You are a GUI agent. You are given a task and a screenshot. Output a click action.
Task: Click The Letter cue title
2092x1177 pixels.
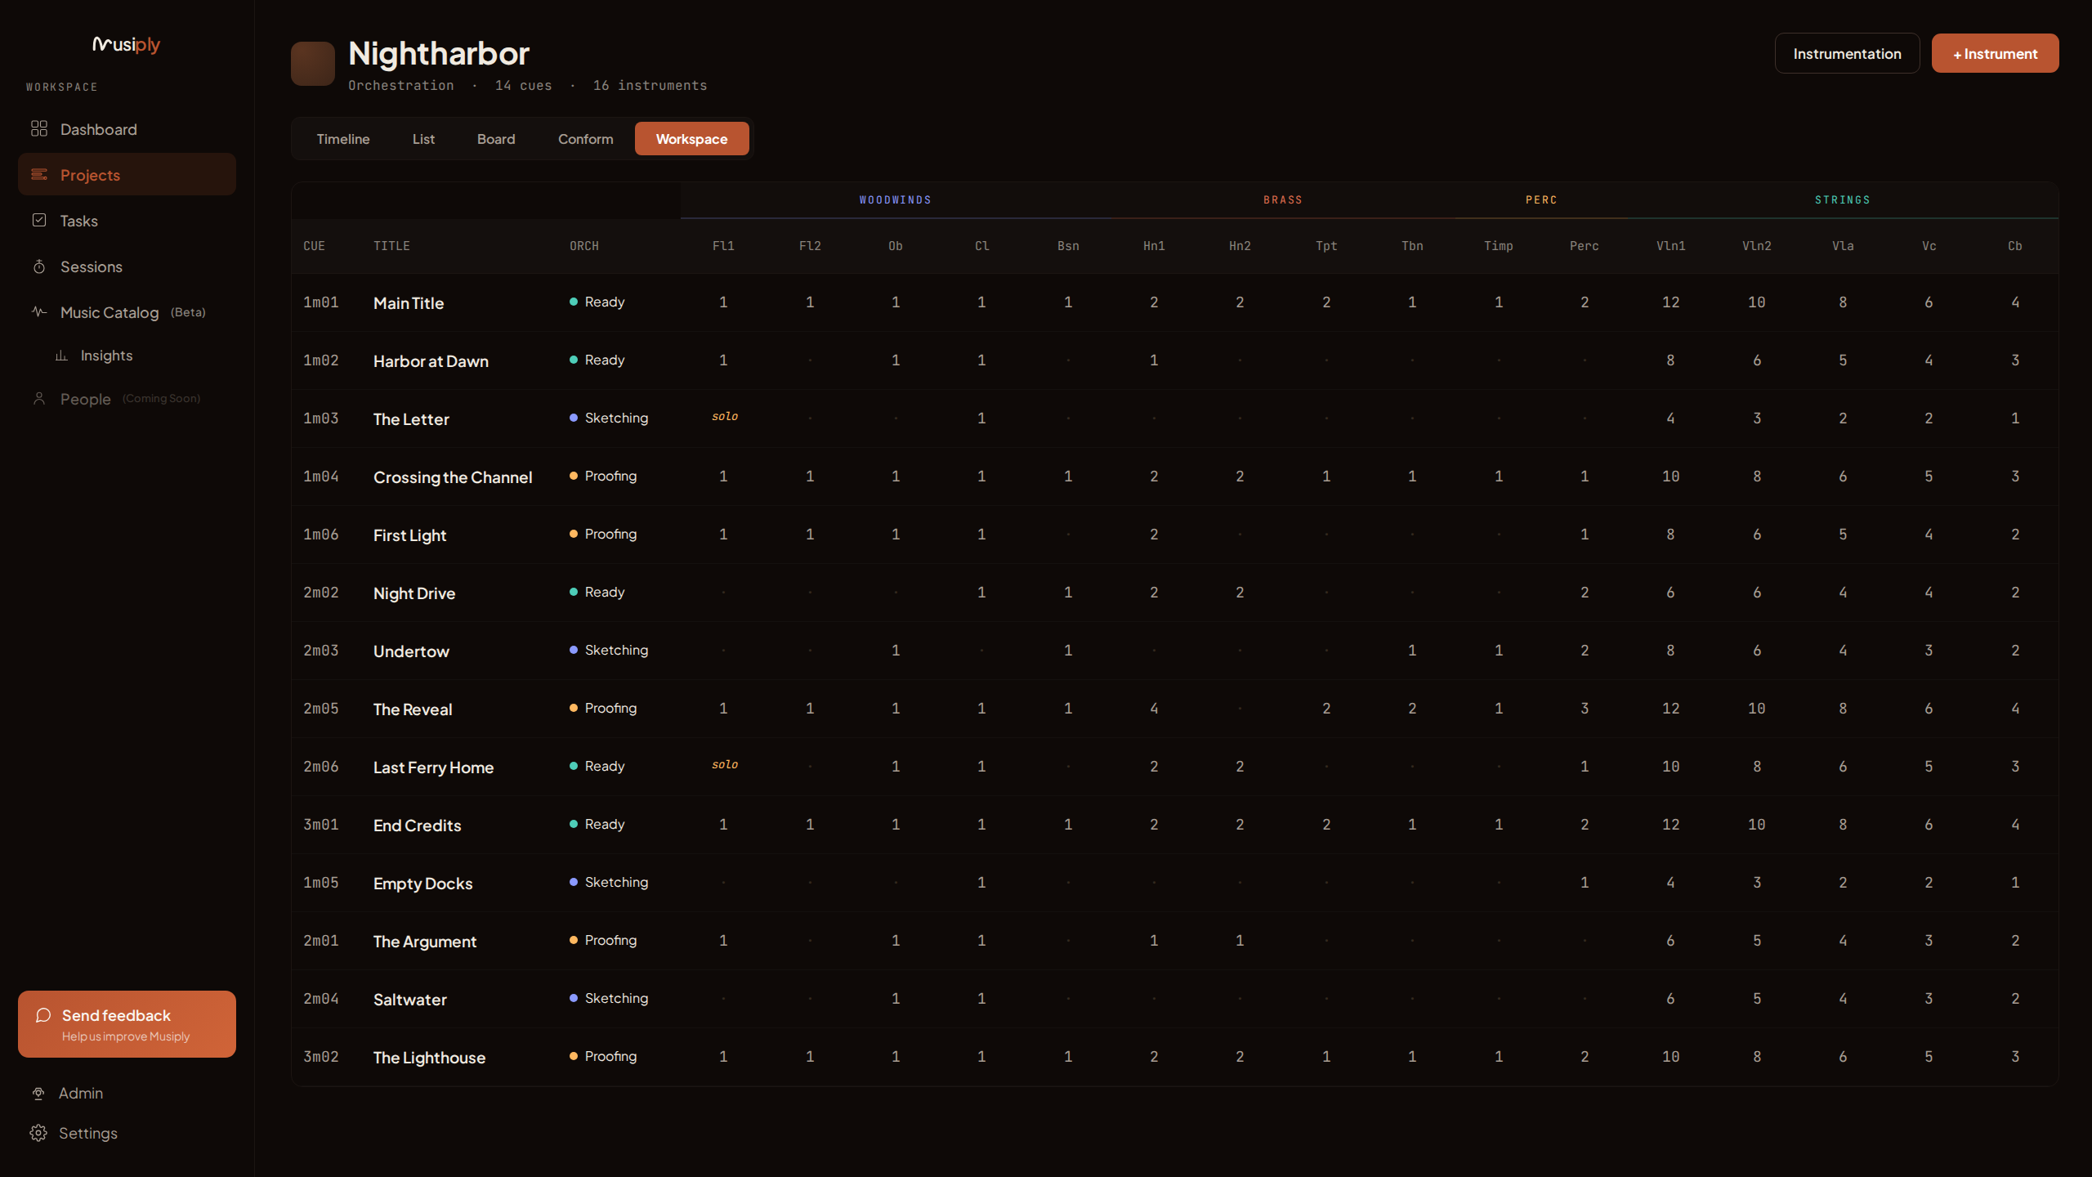click(x=411, y=419)
